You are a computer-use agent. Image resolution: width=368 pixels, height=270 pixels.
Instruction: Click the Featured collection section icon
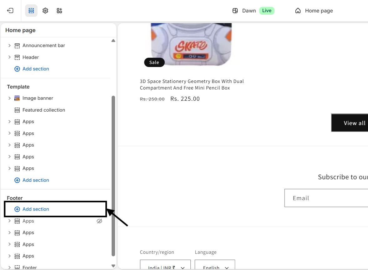(17, 110)
